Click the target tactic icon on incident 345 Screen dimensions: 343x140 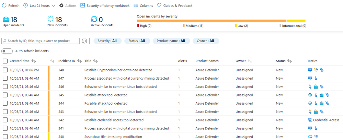[x=310, y=95]
